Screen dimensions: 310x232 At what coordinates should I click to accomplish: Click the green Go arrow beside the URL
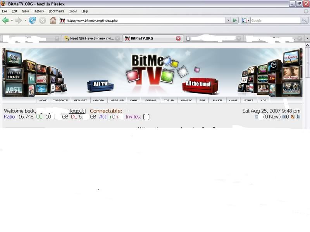click(235, 20)
